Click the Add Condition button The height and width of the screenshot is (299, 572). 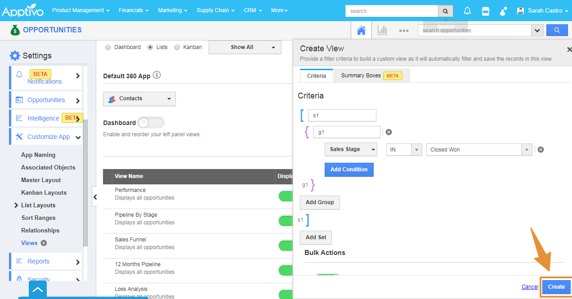[x=349, y=170]
